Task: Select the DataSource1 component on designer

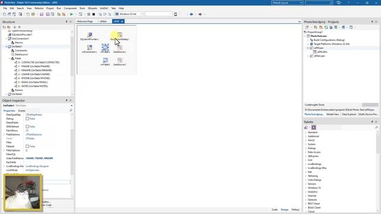Action: (x=120, y=49)
